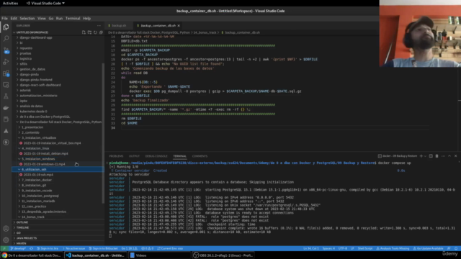This screenshot has width=461, height=259.
Task: Click the UTF-8 encoding indicator
Action: tap(343, 248)
